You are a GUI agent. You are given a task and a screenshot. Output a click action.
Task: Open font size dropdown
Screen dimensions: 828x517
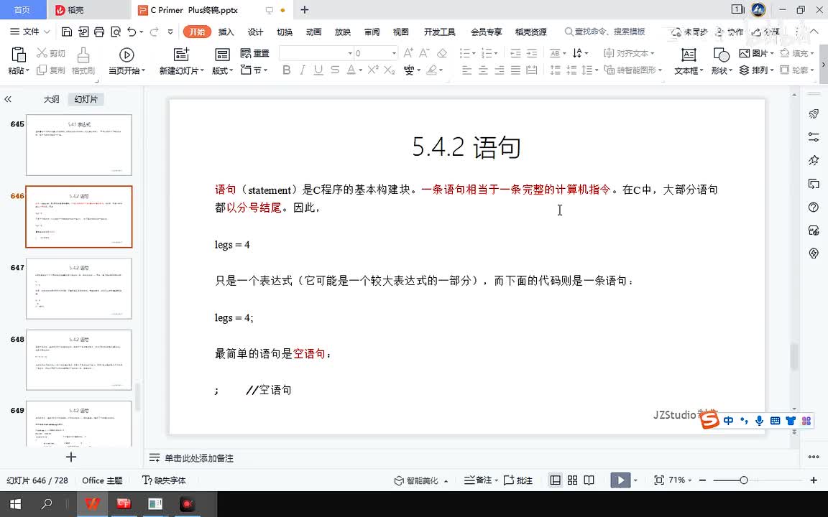[x=394, y=53]
